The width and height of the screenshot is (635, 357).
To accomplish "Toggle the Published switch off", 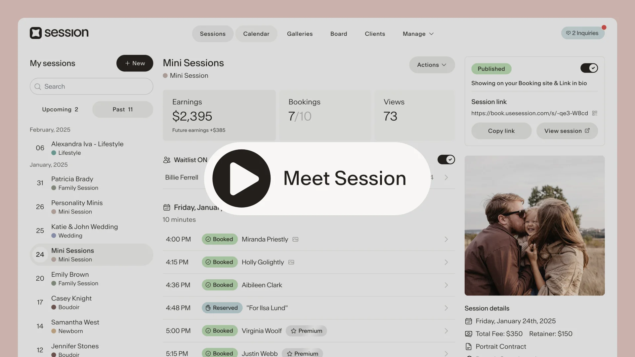I will pyautogui.click(x=589, y=68).
